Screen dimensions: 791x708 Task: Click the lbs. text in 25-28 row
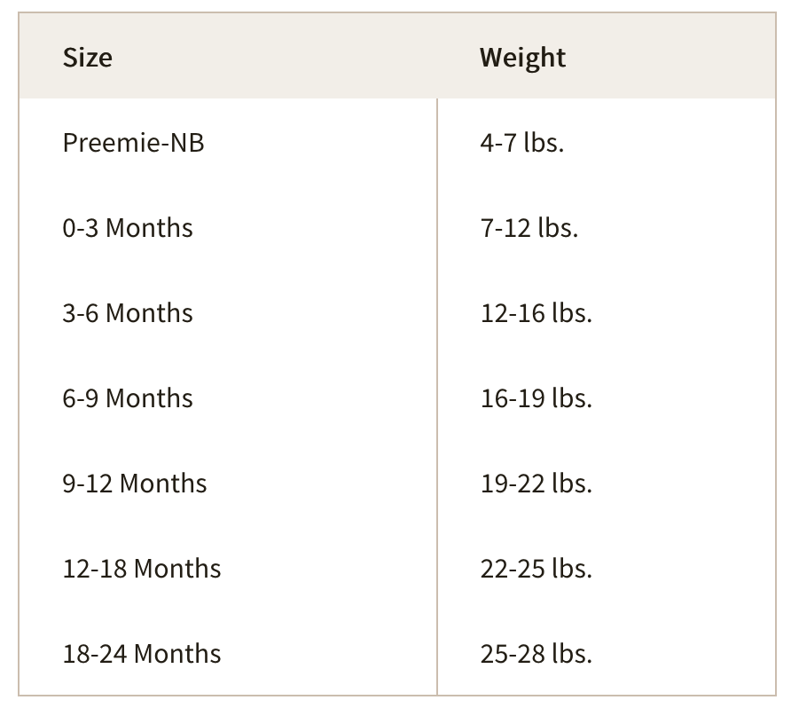(572, 653)
